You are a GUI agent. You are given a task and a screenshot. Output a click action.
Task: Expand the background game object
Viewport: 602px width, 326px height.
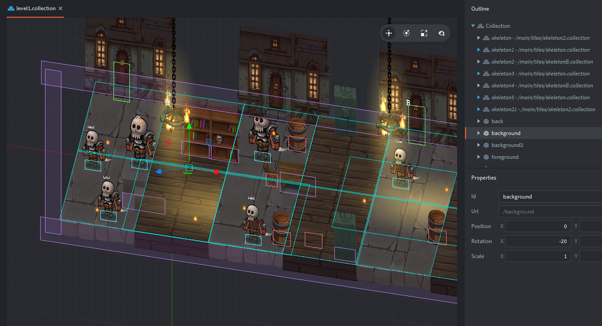(x=479, y=133)
